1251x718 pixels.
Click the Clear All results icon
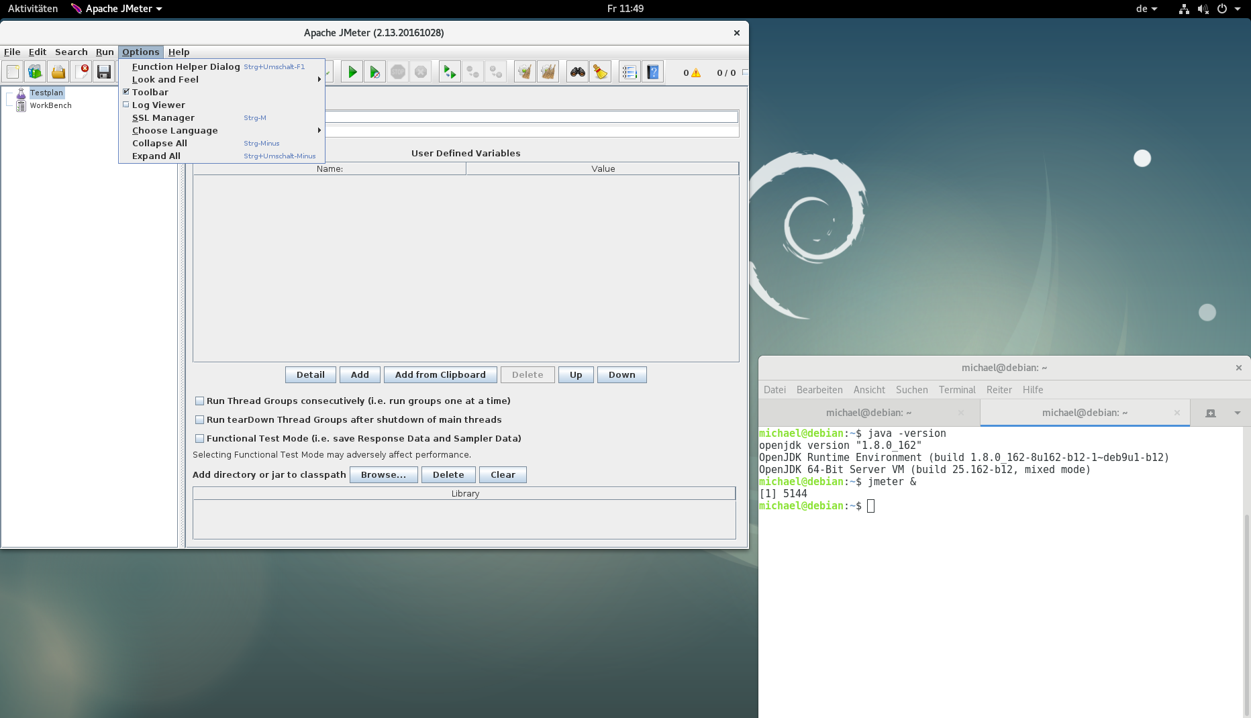548,72
